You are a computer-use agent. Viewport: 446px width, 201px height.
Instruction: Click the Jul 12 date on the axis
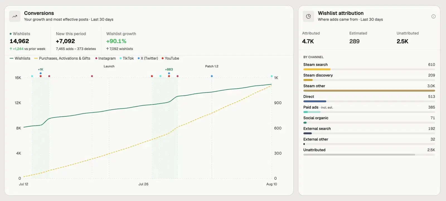click(23, 184)
